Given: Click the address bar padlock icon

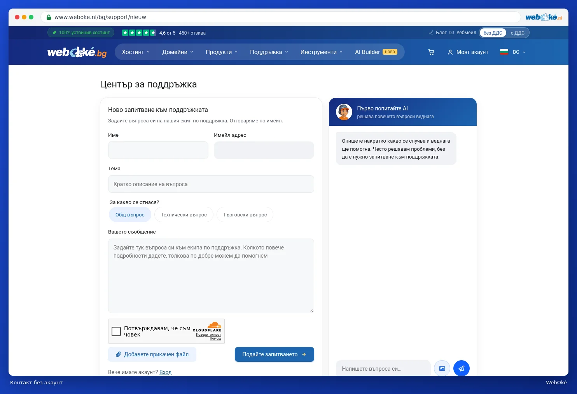Looking at the screenshot, I should click(x=49, y=17).
